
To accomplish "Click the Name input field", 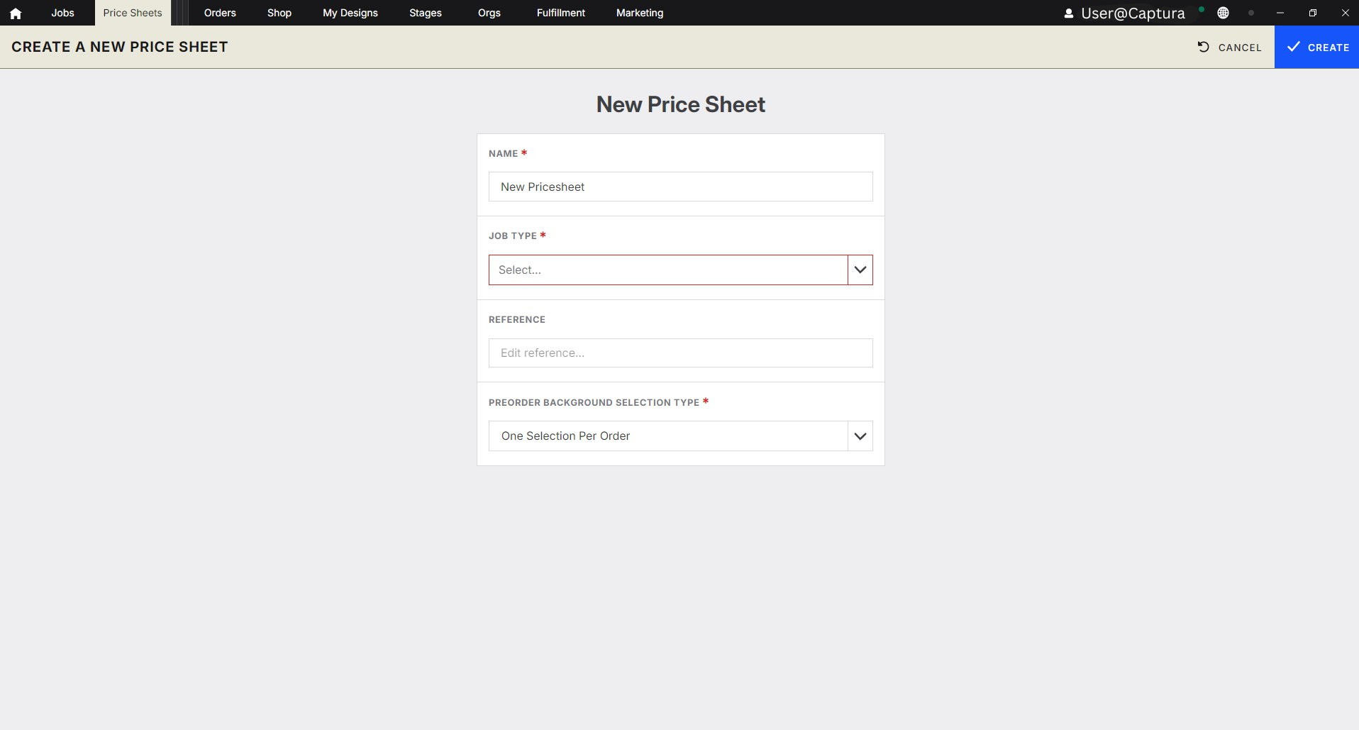I will point(681,187).
